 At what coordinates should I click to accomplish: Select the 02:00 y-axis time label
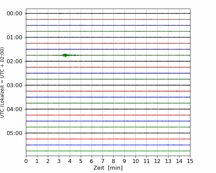point(15,62)
